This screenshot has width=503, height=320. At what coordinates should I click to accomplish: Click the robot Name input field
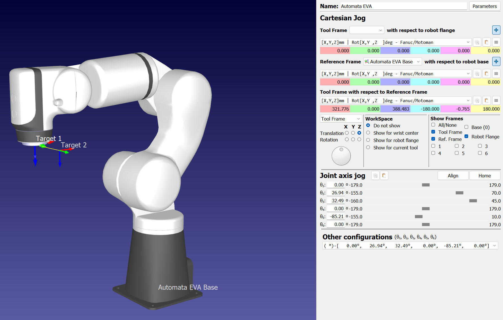tap(403, 6)
